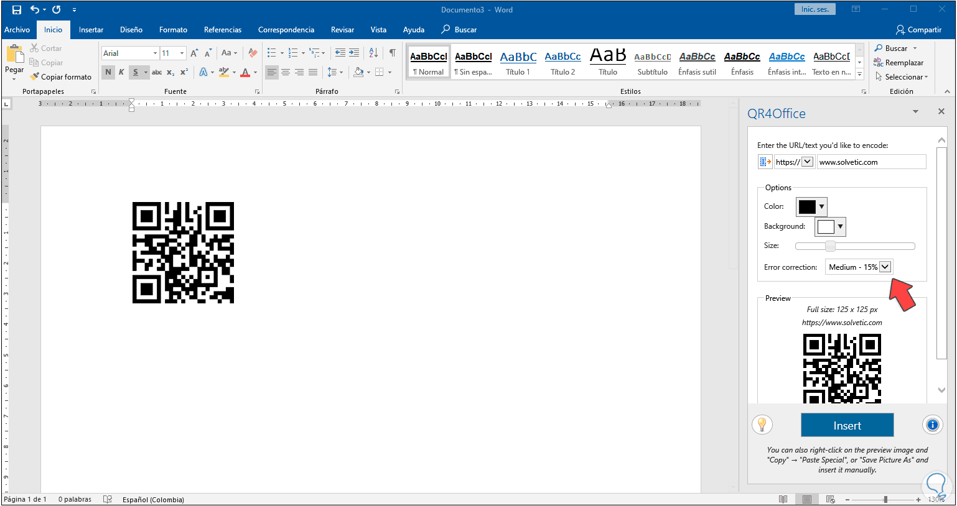This screenshot has height=506, width=957.
Task: Apply text effects and typography
Action: point(203,73)
